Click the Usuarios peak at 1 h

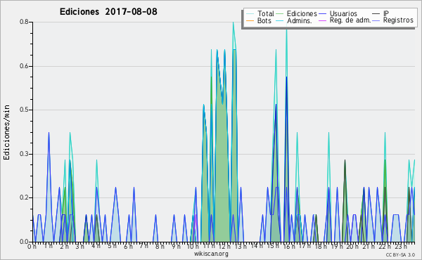pyautogui.click(x=49, y=134)
